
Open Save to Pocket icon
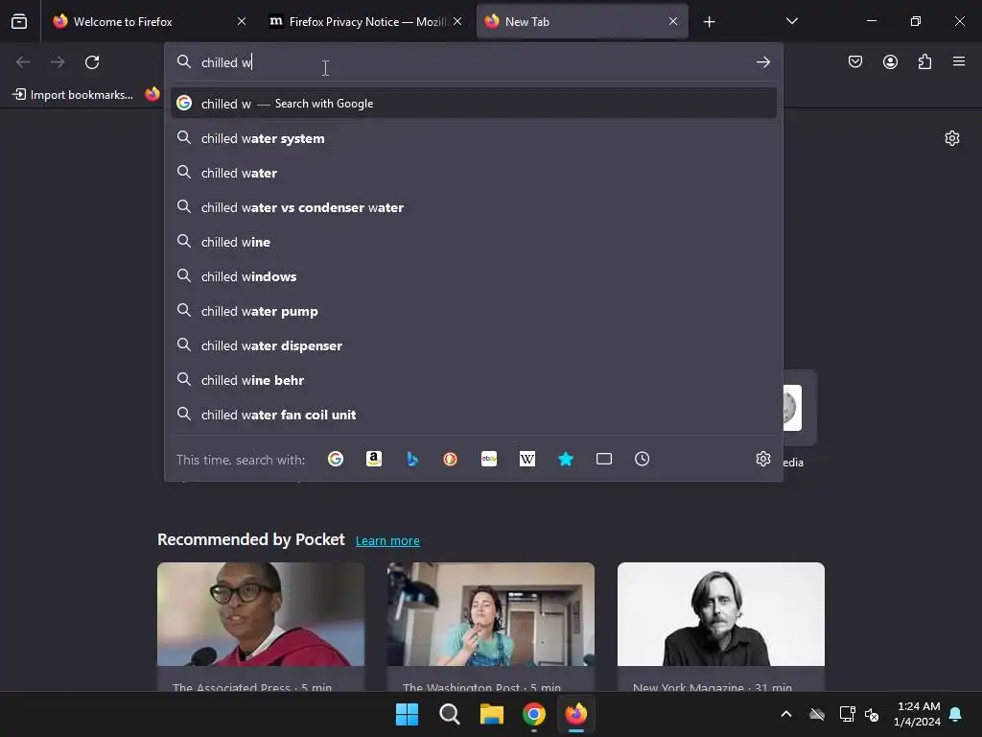854,61
